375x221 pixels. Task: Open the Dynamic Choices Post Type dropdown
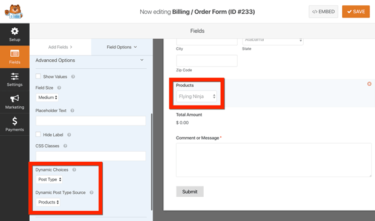pyautogui.click(x=49, y=179)
